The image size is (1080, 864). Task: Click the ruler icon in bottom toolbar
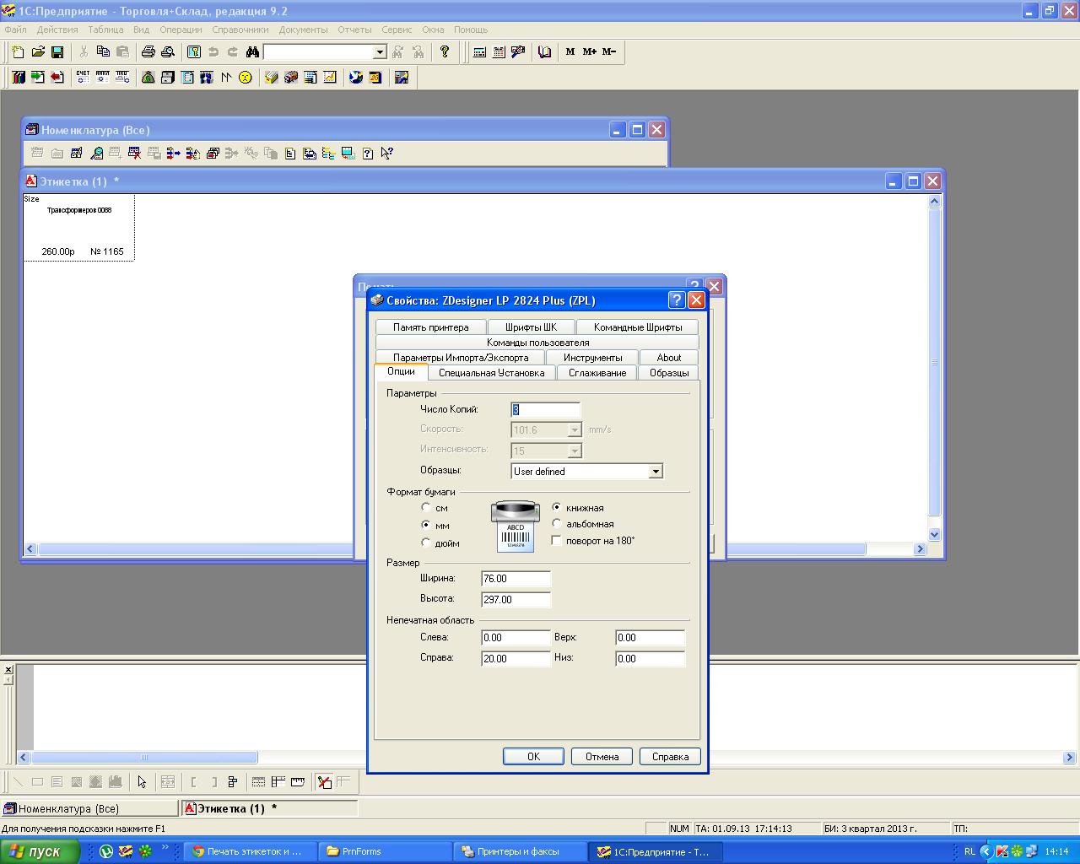click(298, 782)
